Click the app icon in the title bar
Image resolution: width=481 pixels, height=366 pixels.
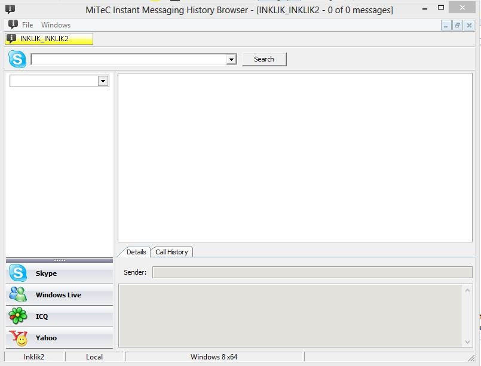10,9
